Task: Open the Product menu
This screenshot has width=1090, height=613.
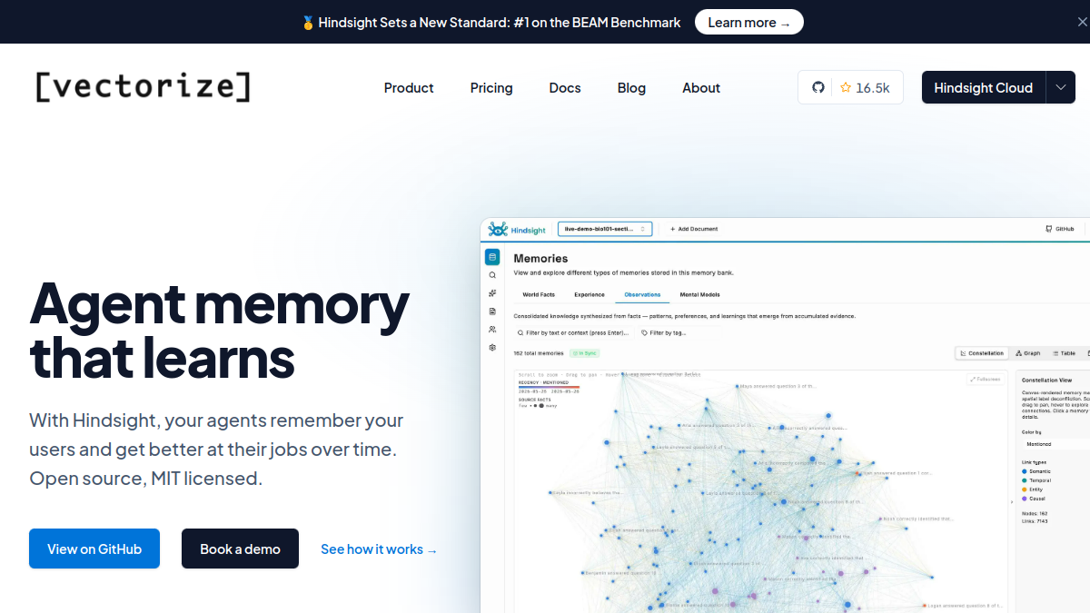Action: [409, 88]
